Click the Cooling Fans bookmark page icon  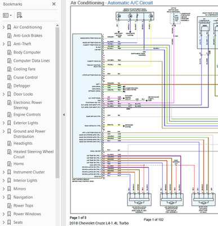pyautogui.click(x=9, y=69)
